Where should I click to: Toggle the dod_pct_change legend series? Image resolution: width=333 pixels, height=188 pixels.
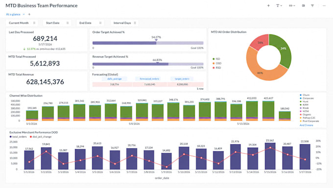(x=41, y=136)
